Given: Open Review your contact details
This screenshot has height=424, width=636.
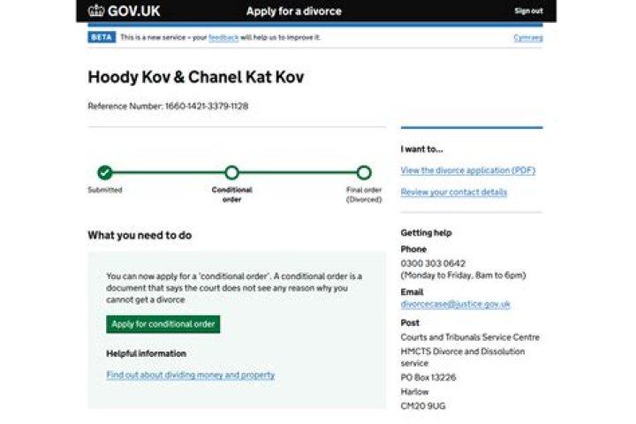Looking at the screenshot, I should pyautogui.click(x=453, y=192).
